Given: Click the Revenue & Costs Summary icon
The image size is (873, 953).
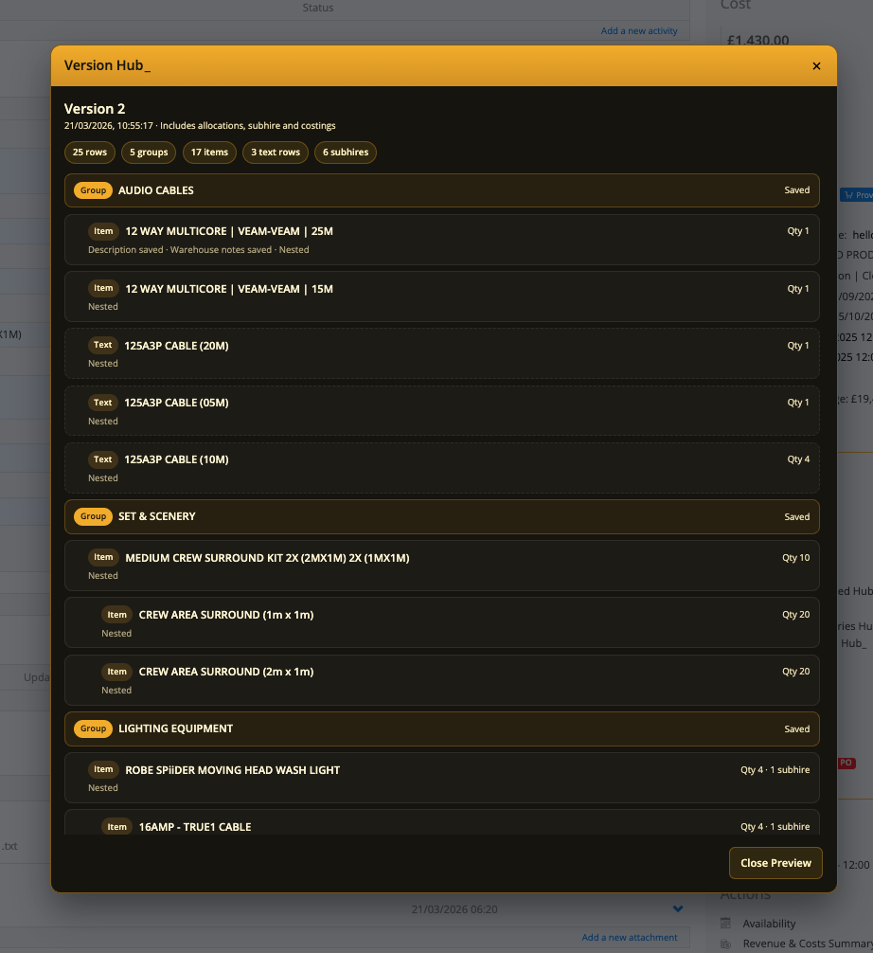Looking at the screenshot, I should [725, 943].
